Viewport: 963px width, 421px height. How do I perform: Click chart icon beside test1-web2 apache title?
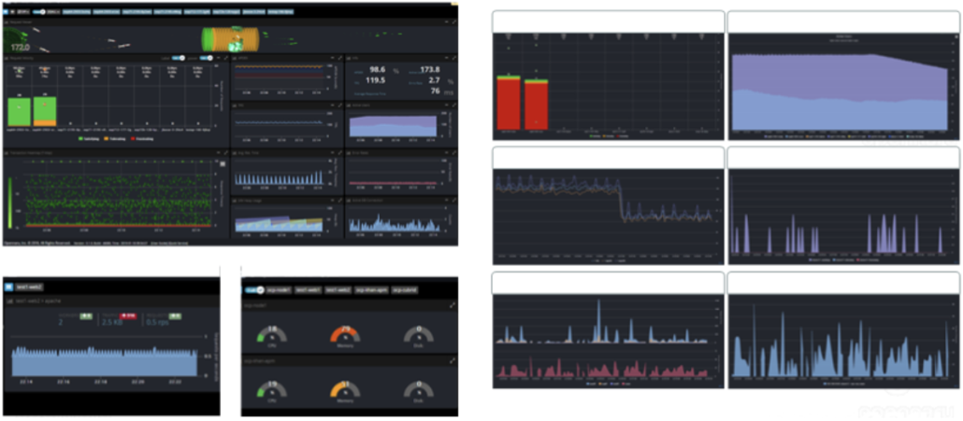coord(8,302)
